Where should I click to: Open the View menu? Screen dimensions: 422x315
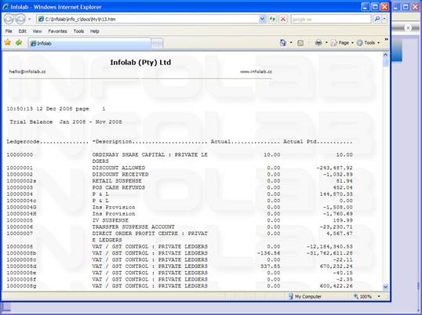(37, 31)
